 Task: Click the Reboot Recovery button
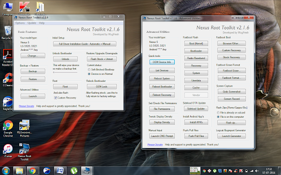click(x=162, y=95)
